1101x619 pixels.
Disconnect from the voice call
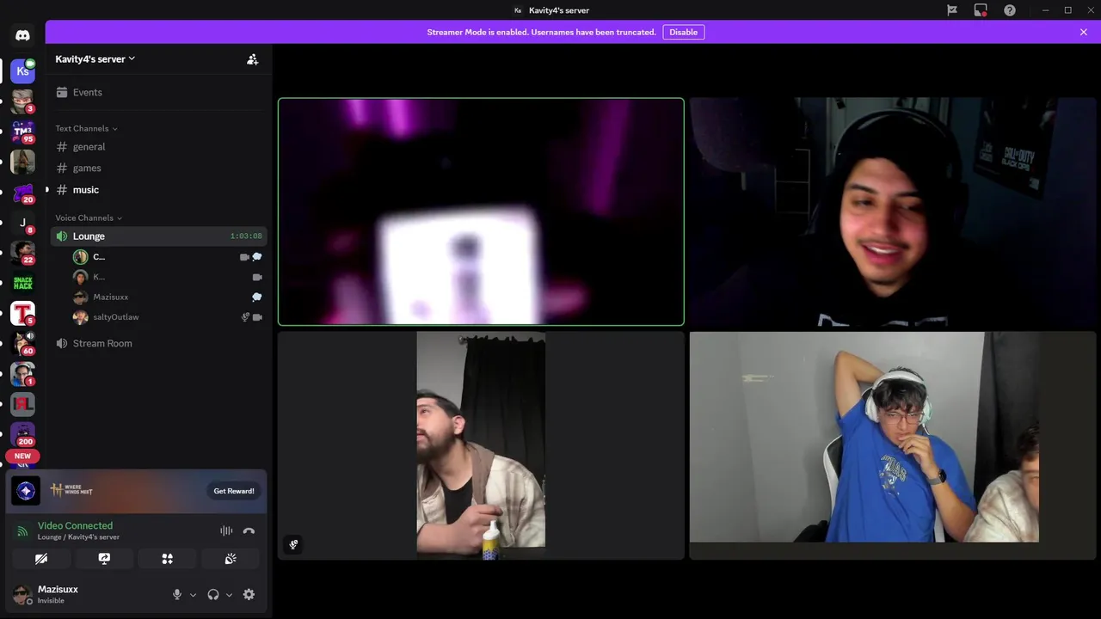[249, 531]
